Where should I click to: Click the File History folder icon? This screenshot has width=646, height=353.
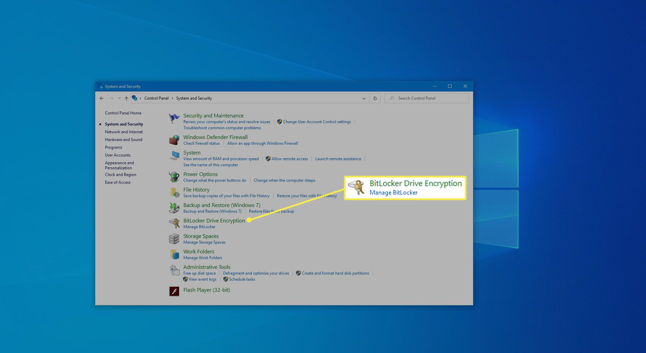click(x=174, y=192)
